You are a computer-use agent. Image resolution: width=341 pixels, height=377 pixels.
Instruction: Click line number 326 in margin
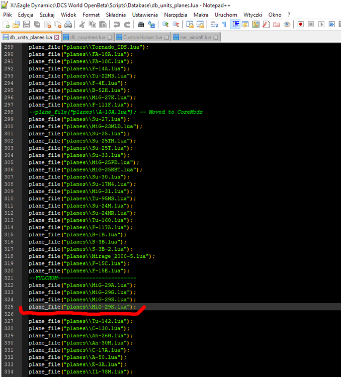coord(9,314)
